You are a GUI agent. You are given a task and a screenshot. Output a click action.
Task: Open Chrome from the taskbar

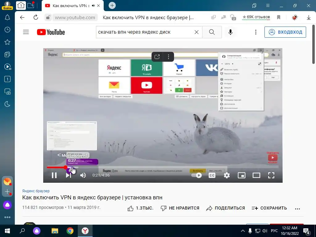click(x=70, y=231)
